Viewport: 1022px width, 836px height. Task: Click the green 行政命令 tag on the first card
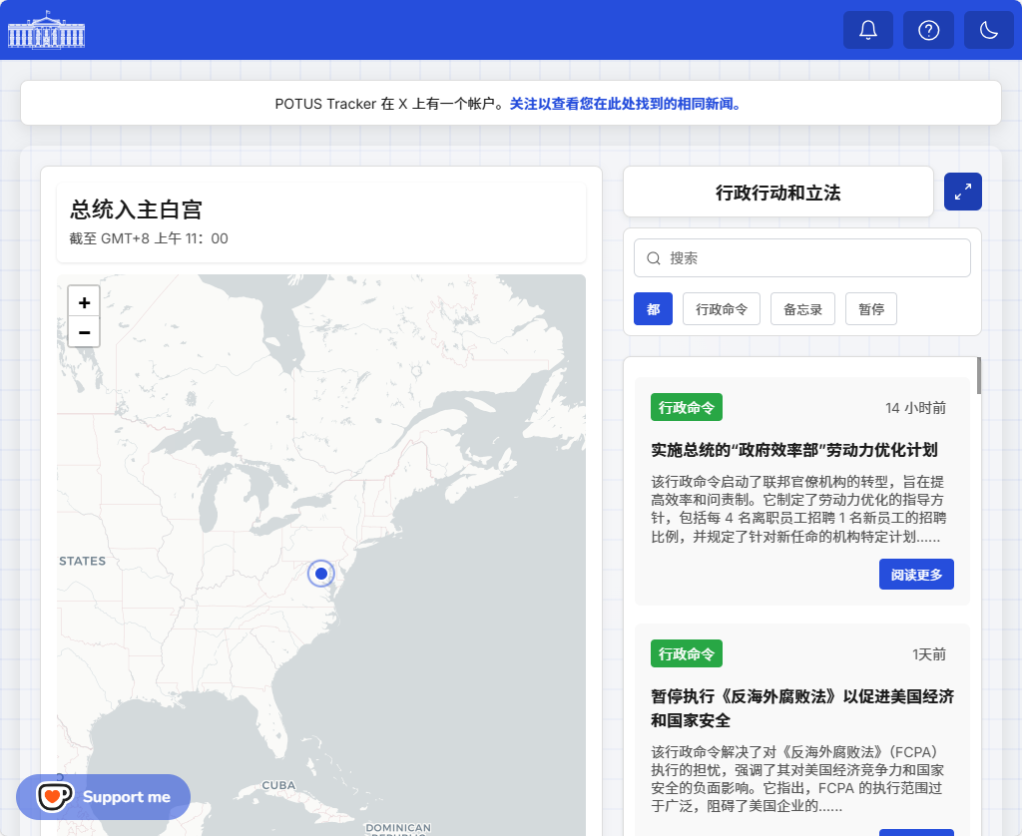(687, 408)
